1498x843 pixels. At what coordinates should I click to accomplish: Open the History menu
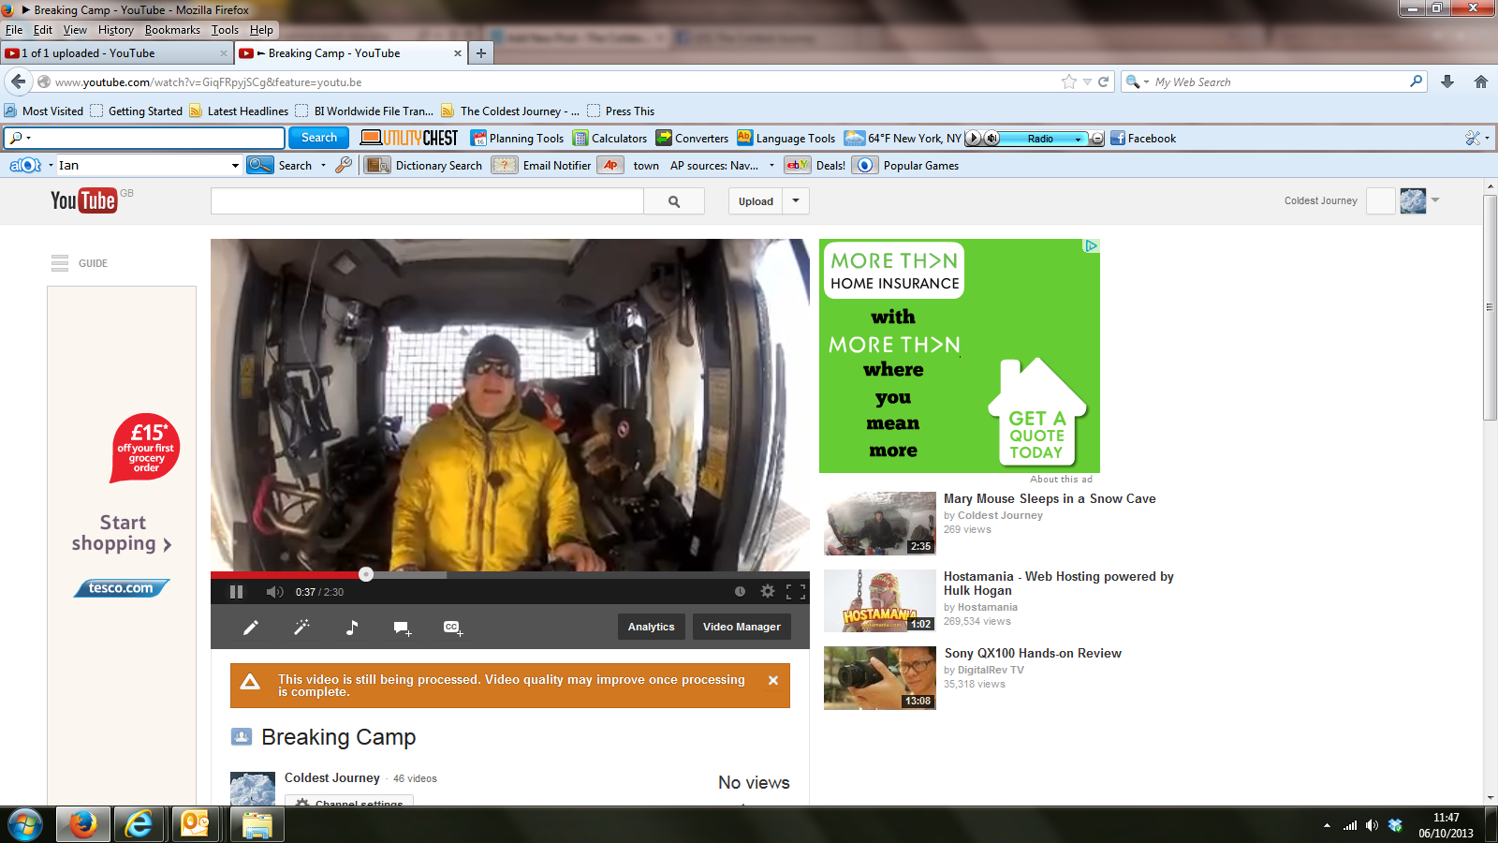pos(116,30)
